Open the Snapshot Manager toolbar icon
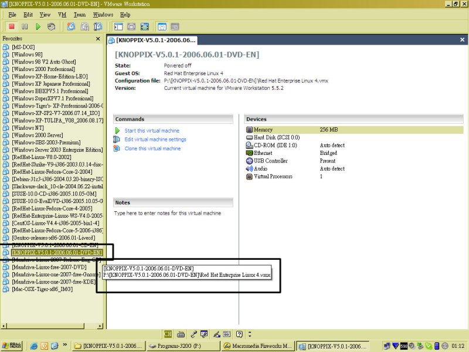The width and height of the screenshot is (469, 352). click(x=98, y=26)
